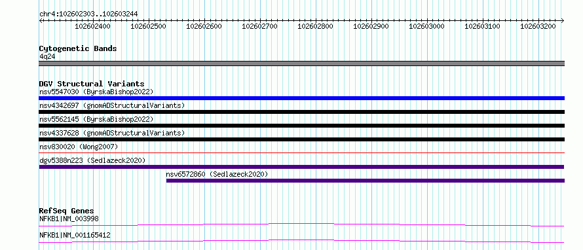583x250 pixels.
Task: Click ruler position 102602900
Action: click(371, 26)
